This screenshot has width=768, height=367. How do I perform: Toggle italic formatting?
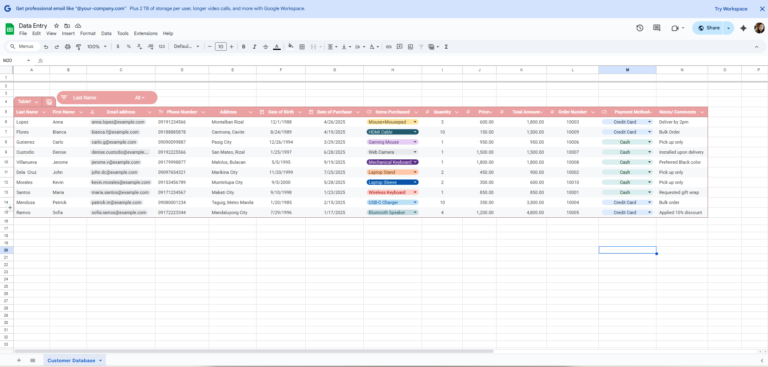tap(255, 47)
